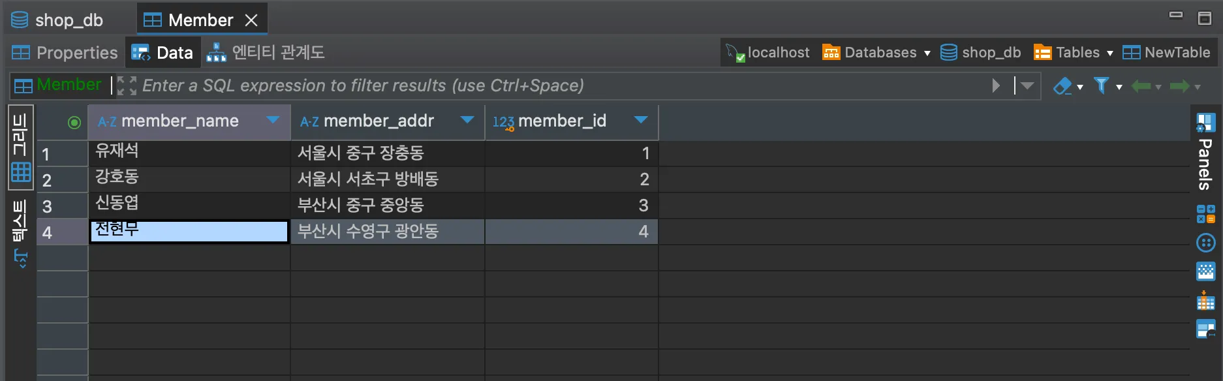This screenshot has width=1223, height=381.
Task: Click the NewTable breadcrumb link
Action: coord(1167,53)
